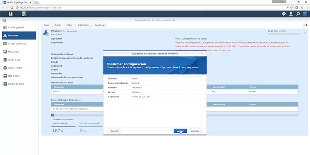Select the Storage Manager taskbar icon
310x155 pixels.
coord(24,14)
